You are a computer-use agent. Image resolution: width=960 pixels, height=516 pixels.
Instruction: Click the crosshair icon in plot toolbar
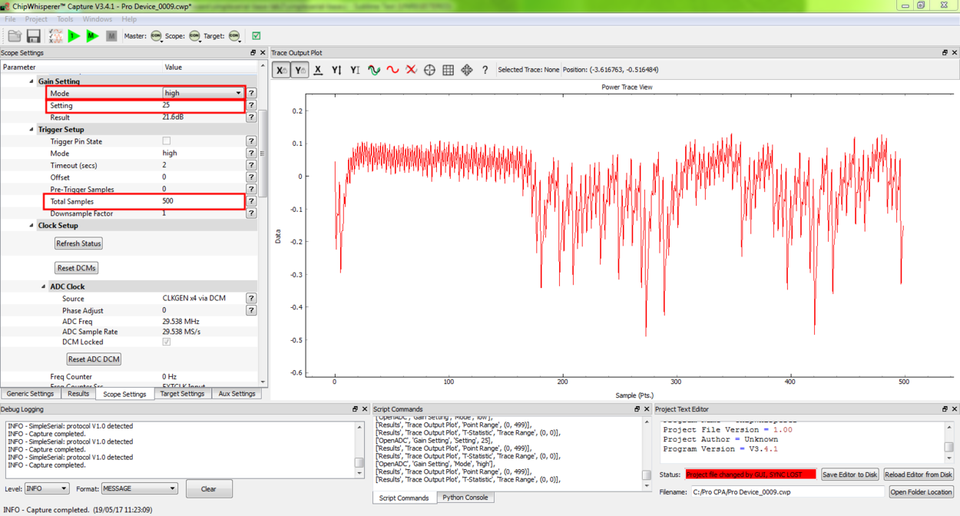click(429, 70)
